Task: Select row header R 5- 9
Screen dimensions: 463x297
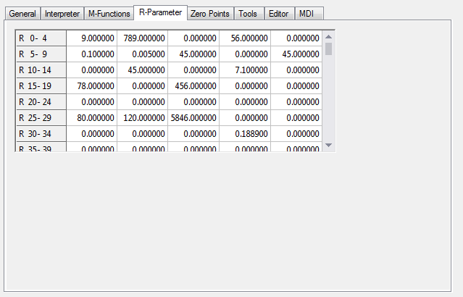Action: (41, 54)
